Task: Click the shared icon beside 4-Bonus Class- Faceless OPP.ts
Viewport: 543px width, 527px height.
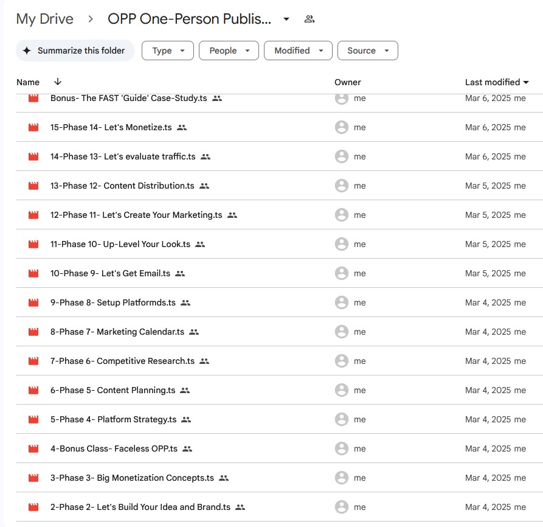Action: 187,448
